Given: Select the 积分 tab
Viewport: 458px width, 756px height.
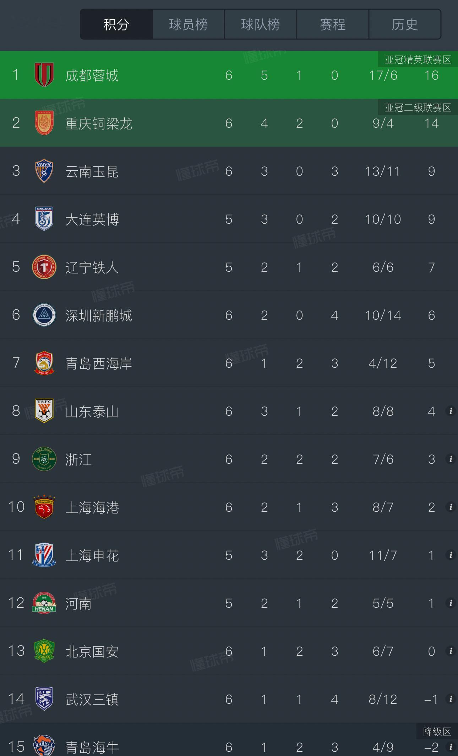Looking at the screenshot, I should coord(116,25).
